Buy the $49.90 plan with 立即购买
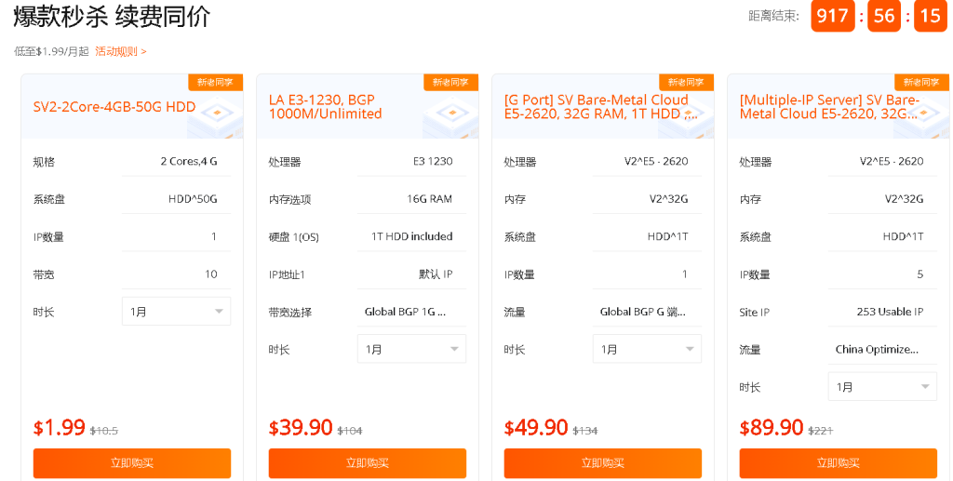This screenshot has width=953, height=481. [x=603, y=463]
